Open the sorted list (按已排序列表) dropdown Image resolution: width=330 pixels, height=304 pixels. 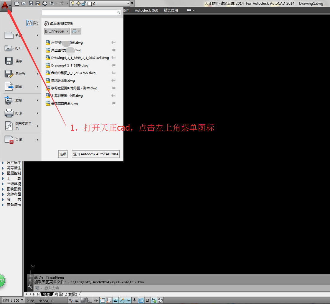57,31
